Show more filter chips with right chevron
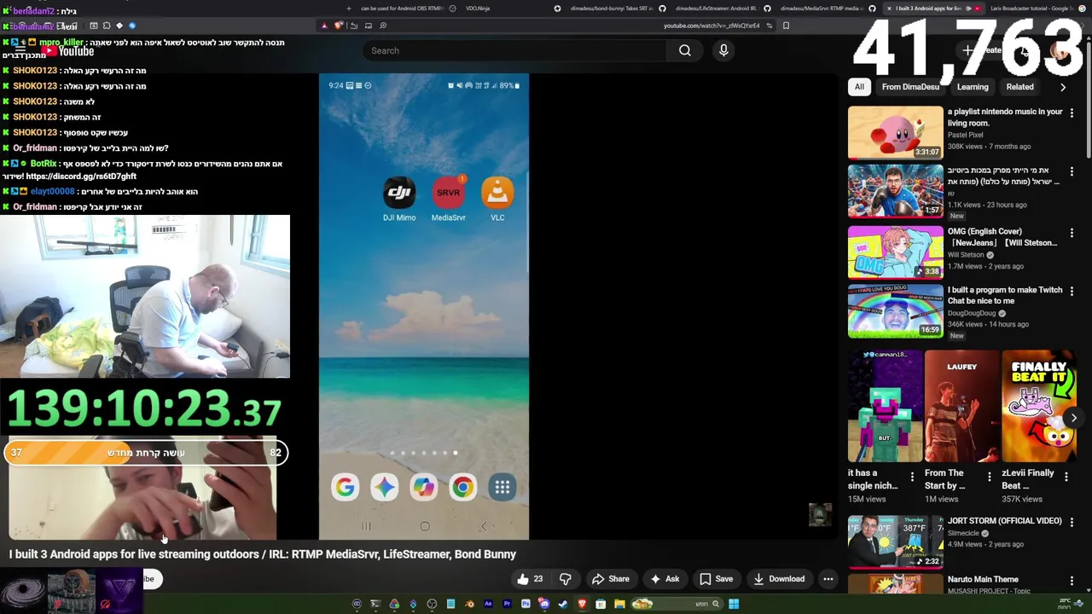 tap(1063, 87)
